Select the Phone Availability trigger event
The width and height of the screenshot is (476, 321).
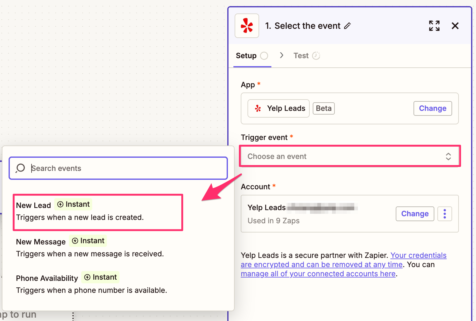point(118,284)
